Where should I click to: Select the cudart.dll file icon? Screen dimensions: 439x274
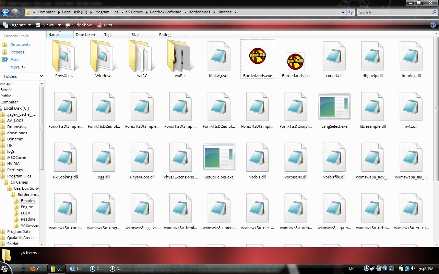[x=334, y=56]
